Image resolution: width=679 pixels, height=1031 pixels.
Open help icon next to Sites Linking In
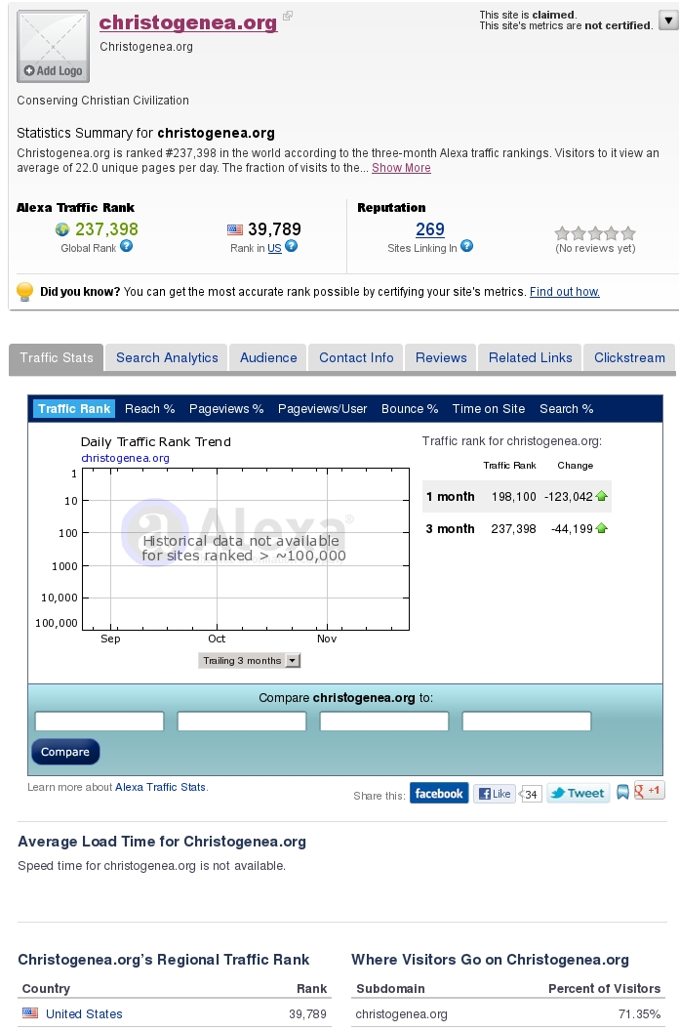pos(466,247)
